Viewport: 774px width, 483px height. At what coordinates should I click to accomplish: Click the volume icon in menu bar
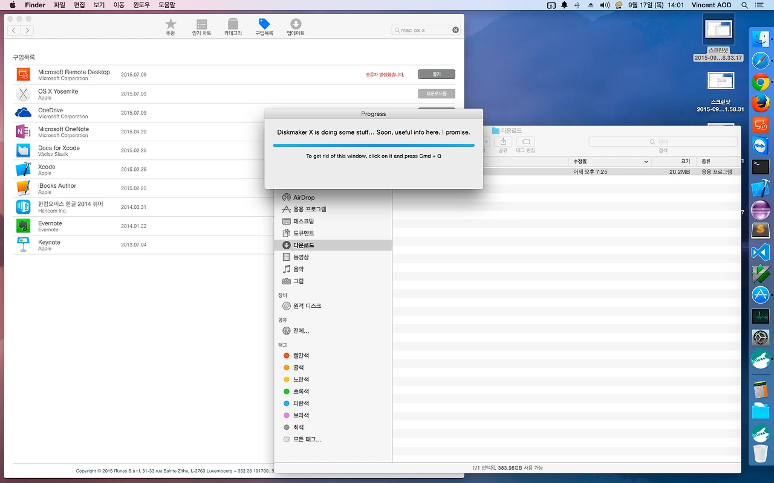(605, 5)
